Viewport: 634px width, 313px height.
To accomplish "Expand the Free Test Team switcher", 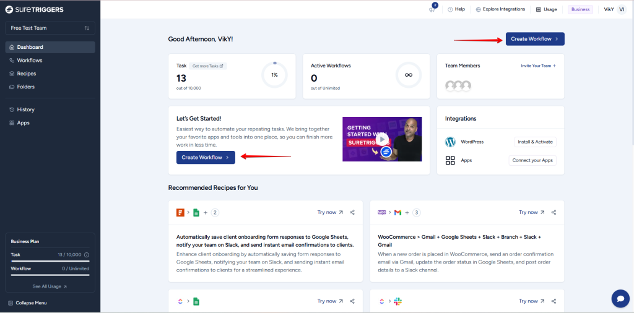I will click(50, 28).
